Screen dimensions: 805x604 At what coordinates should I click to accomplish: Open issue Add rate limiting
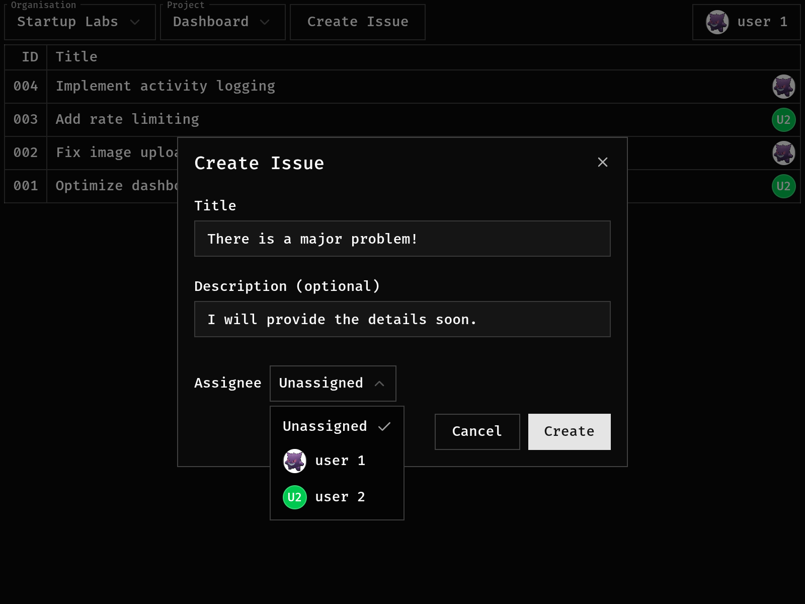[127, 120]
